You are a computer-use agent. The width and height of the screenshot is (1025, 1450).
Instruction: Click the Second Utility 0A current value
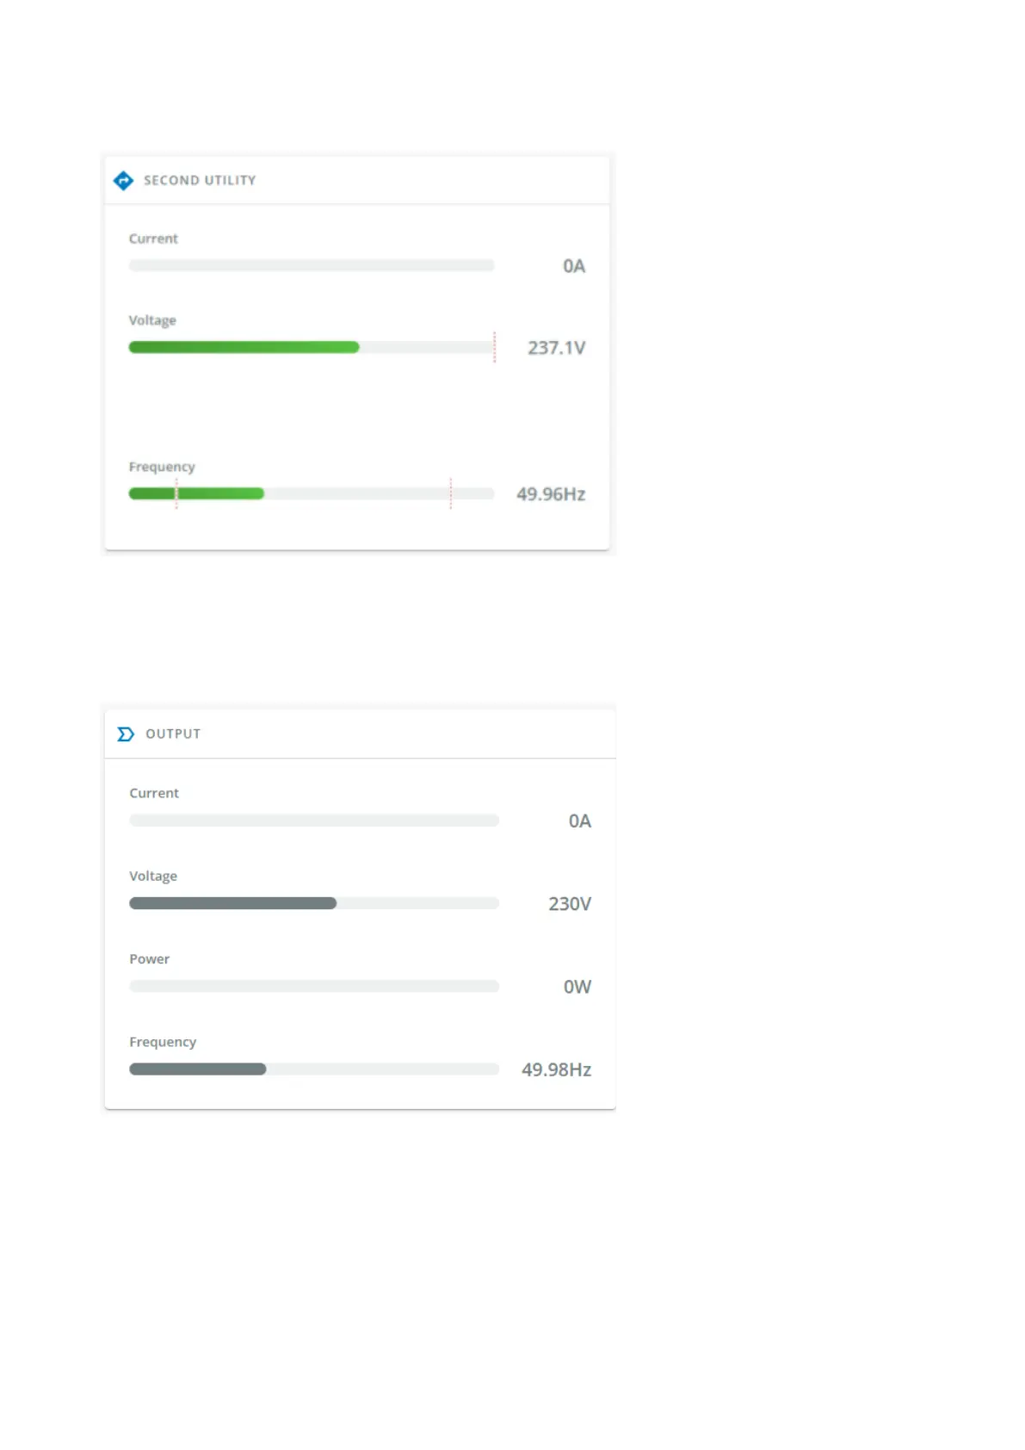point(574,266)
